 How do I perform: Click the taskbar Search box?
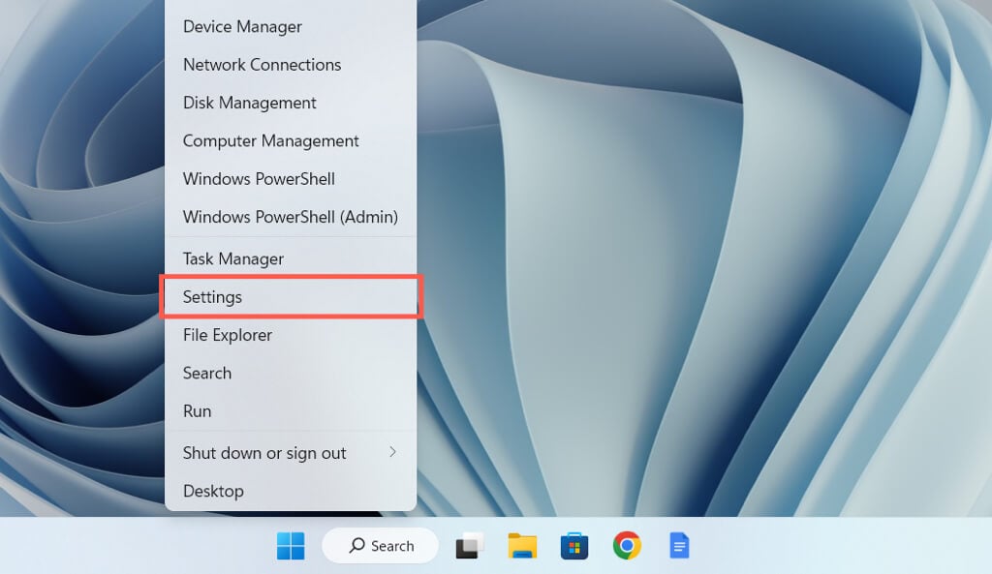pos(380,546)
